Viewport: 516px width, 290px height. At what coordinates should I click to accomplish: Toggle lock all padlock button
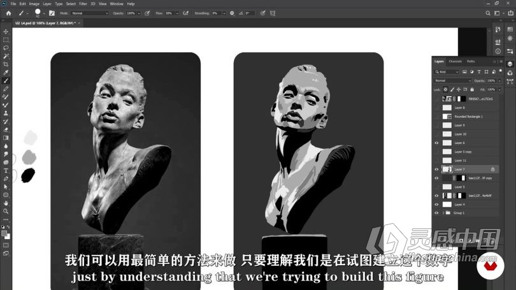pos(472,89)
